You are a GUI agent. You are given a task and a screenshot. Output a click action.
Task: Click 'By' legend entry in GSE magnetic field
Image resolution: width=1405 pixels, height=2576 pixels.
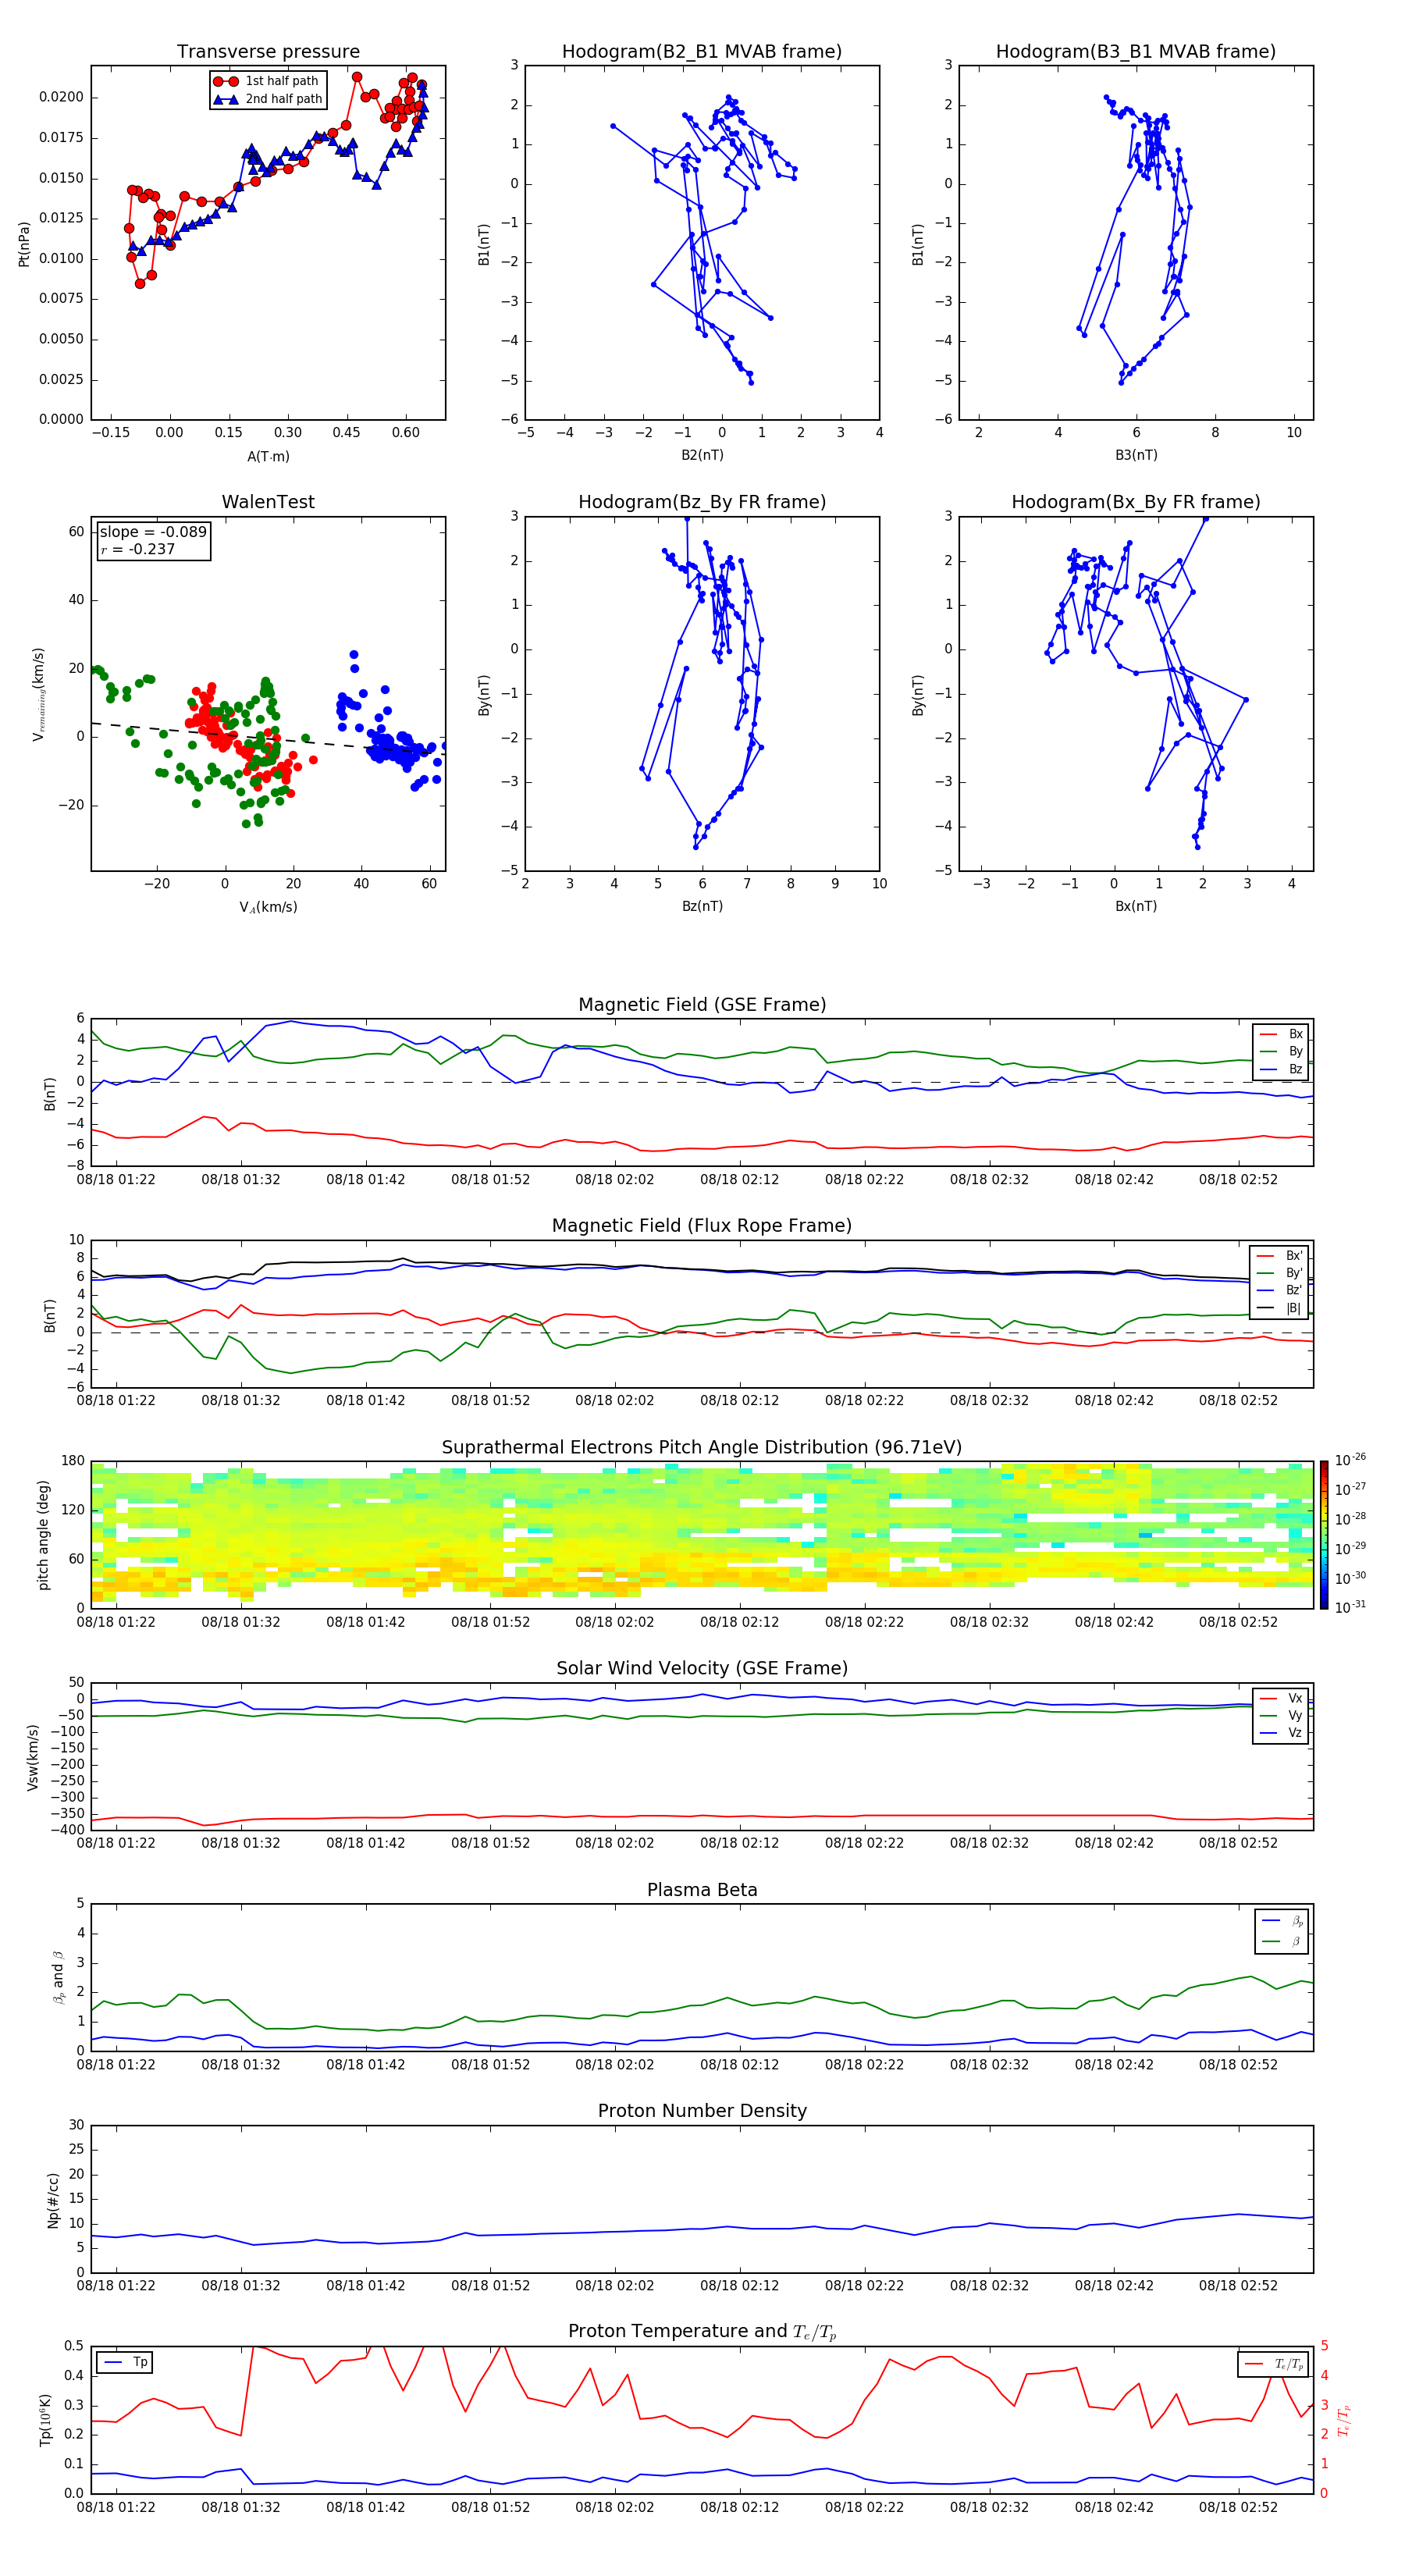[1282, 1052]
